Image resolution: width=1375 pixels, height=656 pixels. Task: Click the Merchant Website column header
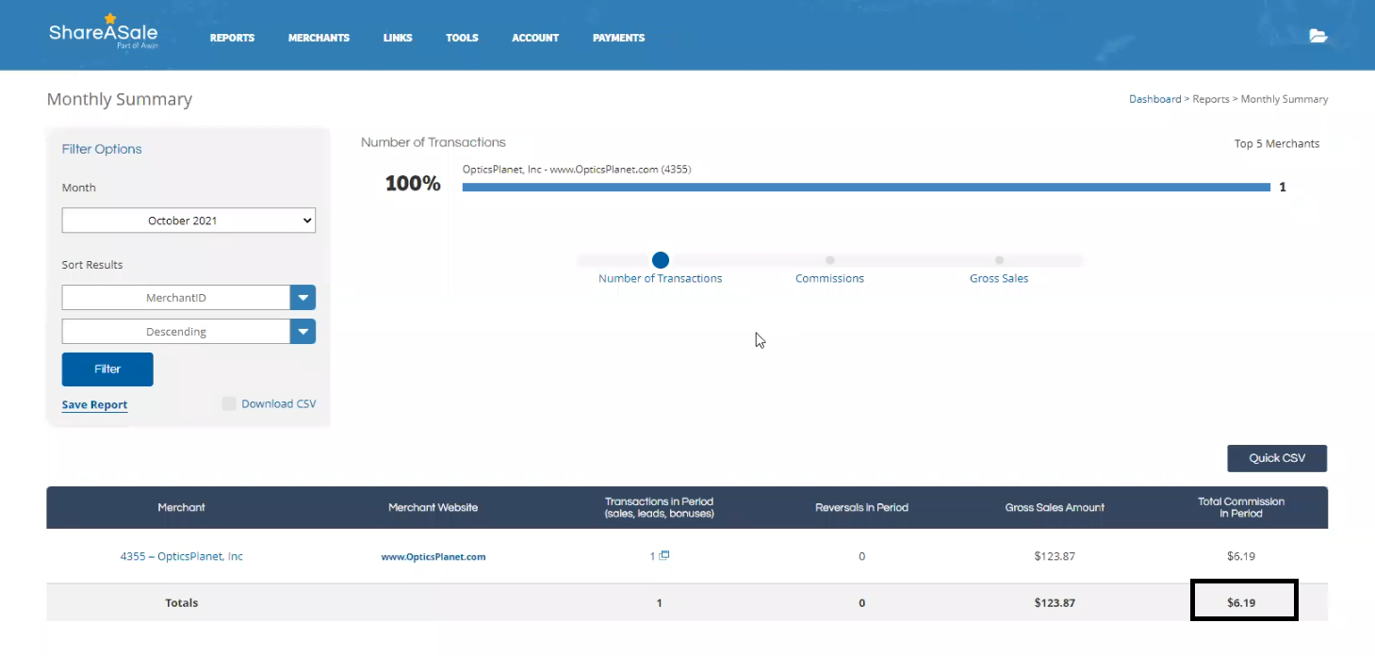pos(433,507)
